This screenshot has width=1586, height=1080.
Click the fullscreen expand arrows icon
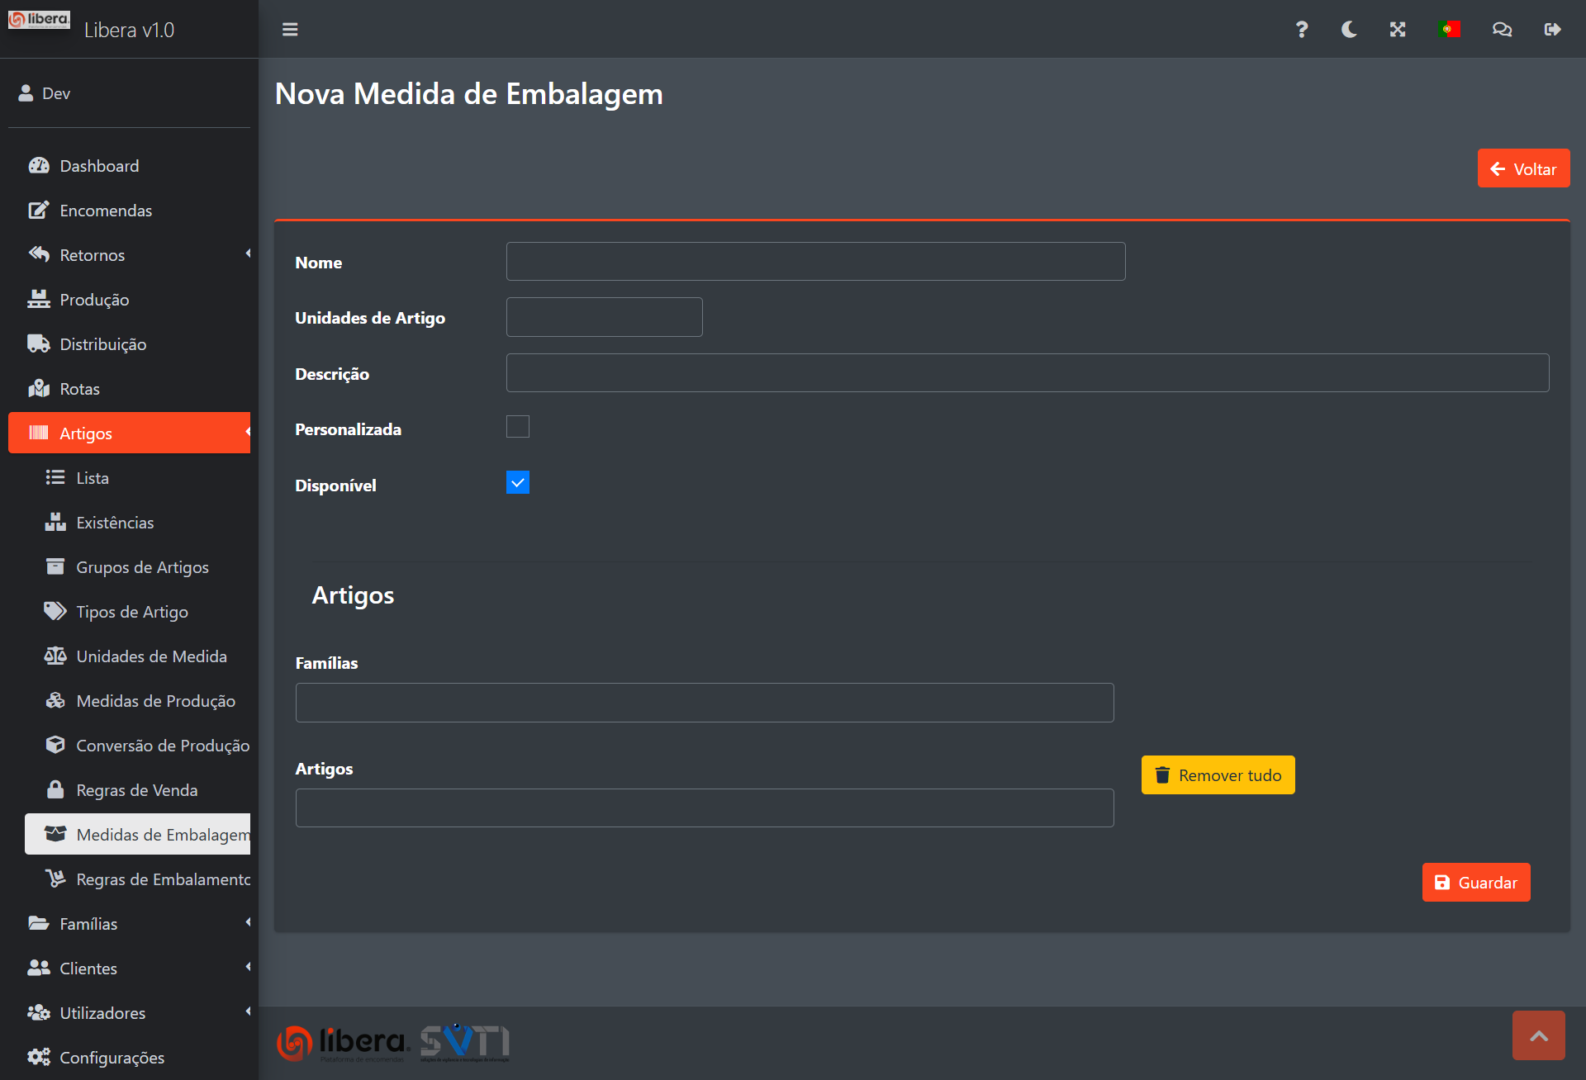[x=1398, y=30]
